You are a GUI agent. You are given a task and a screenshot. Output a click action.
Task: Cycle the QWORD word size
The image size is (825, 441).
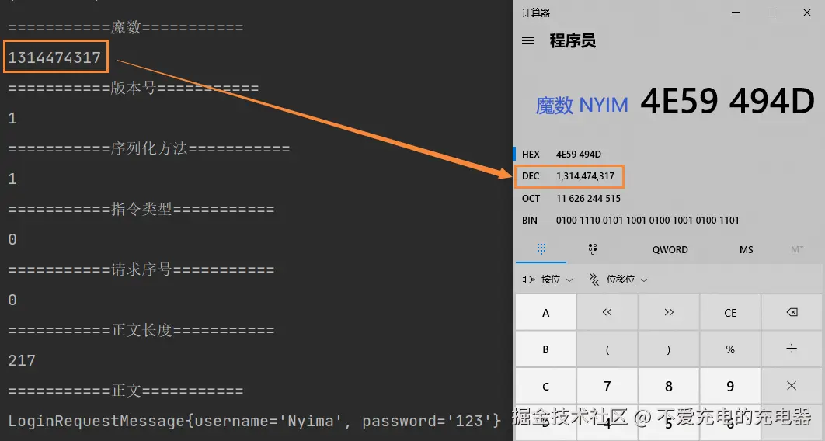coord(670,250)
